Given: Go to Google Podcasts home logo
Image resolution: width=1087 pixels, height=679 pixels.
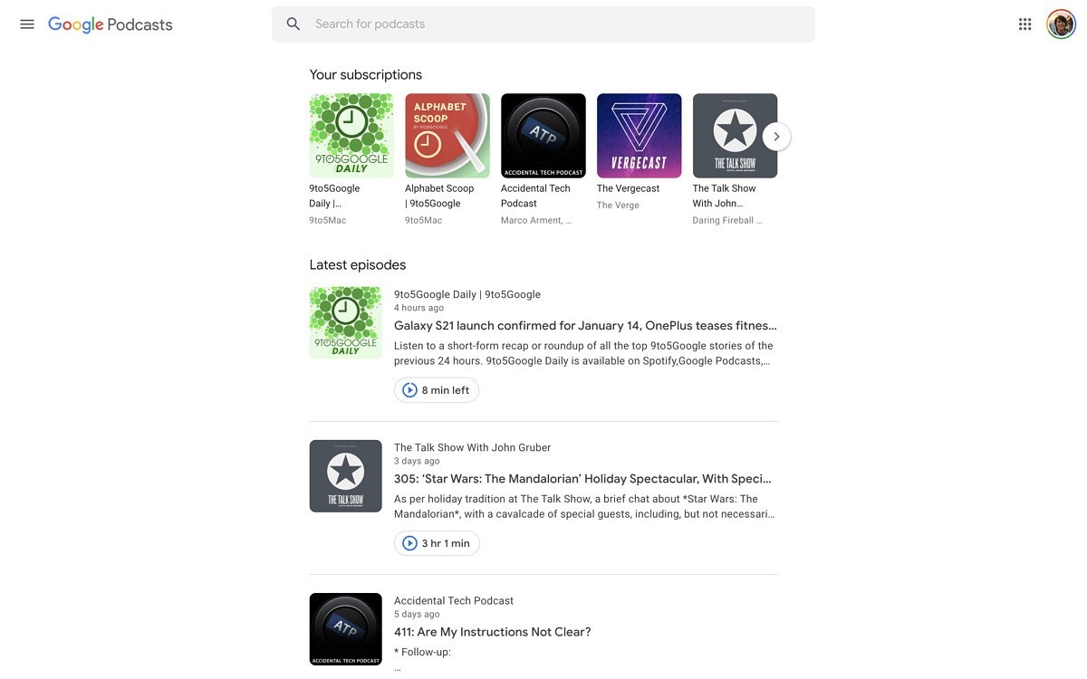Looking at the screenshot, I should click(x=111, y=24).
